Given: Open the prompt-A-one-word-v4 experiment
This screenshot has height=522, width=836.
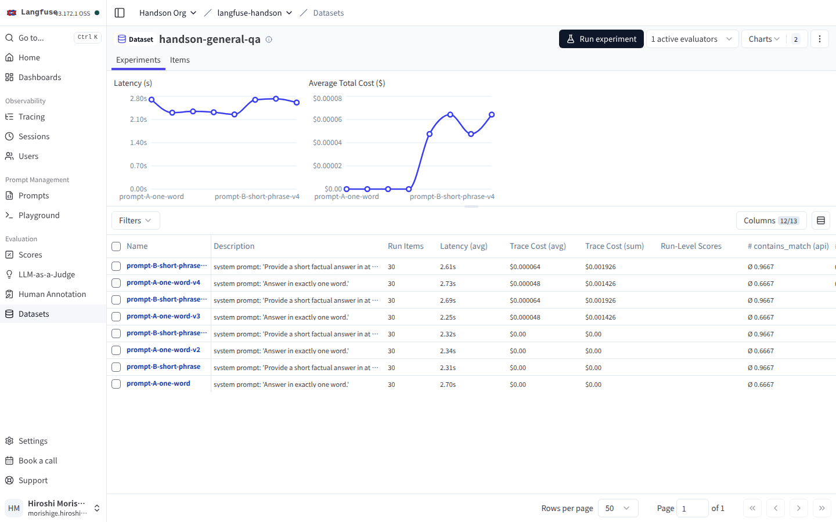Looking at the screenshot, I should pos(163,282).
